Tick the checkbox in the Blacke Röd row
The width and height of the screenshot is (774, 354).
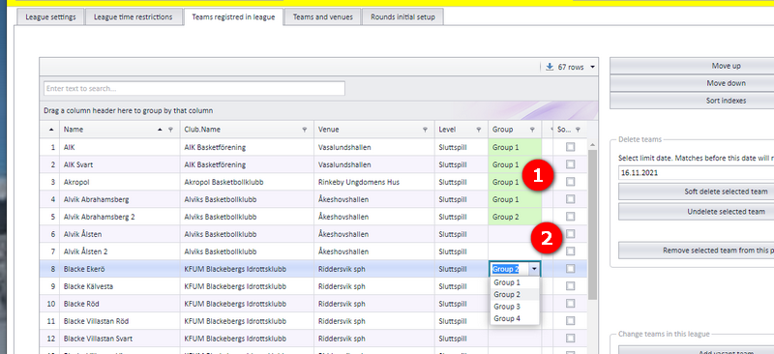click(570, 304)
